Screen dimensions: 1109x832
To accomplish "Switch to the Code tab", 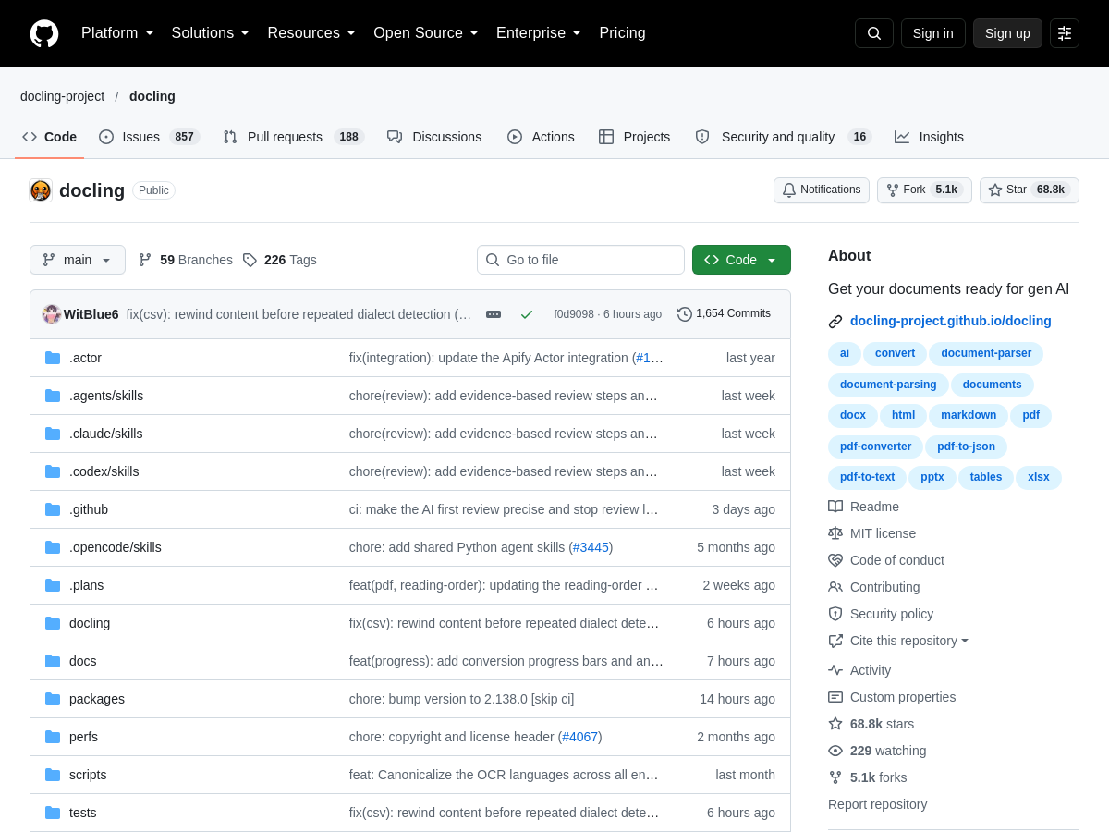I will click(50, 137).
